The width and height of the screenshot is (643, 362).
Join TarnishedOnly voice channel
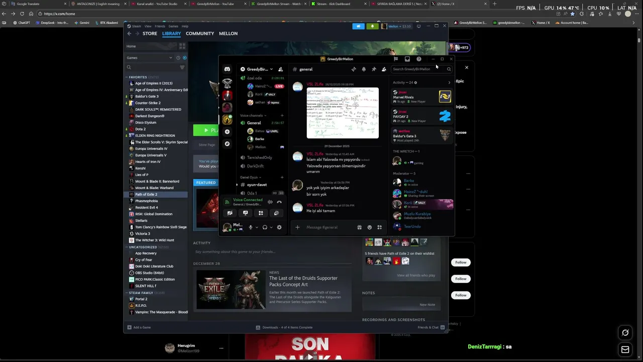(x=261, y=158)
